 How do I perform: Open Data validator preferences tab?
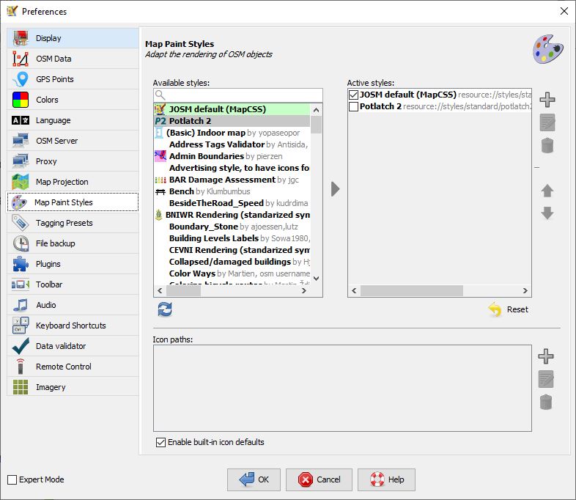pyautogui.click(x=73, y=346)
